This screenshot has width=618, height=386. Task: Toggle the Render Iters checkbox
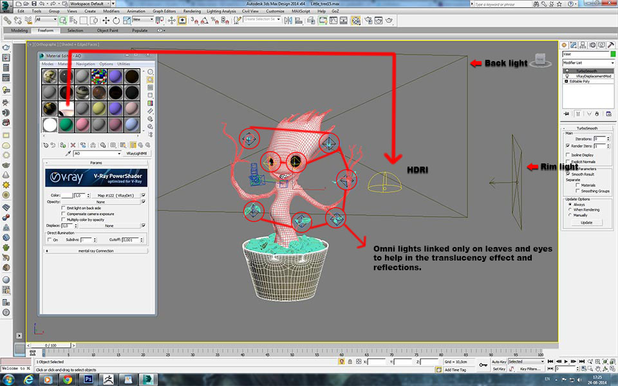coord(568,146)
